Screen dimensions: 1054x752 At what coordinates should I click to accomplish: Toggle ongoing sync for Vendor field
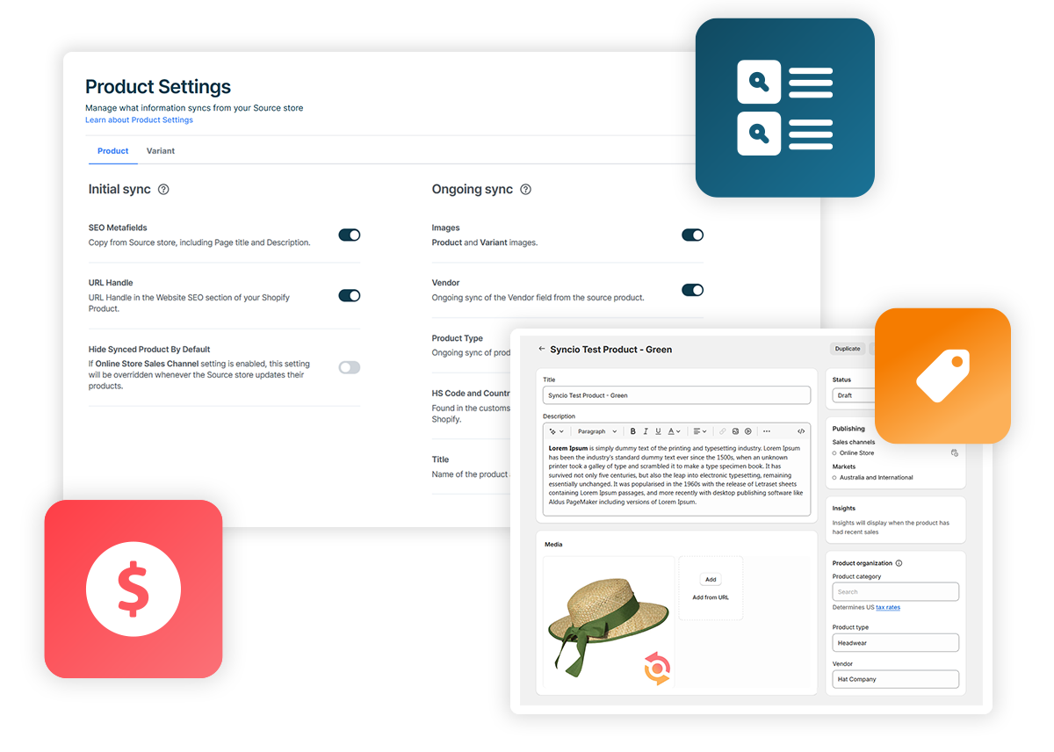click(692, 290)
